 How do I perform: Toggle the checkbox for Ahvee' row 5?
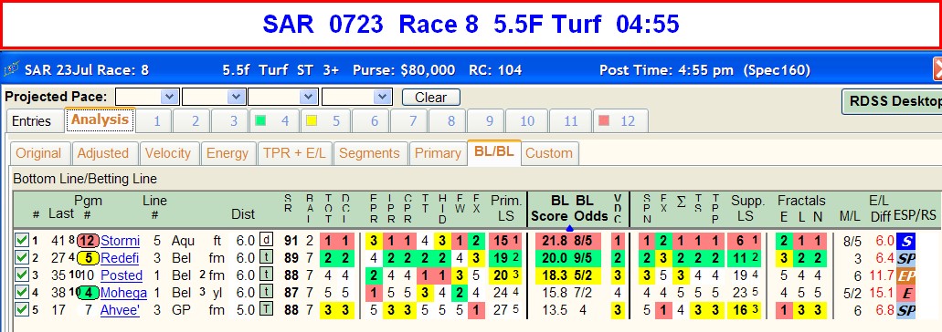22,310
